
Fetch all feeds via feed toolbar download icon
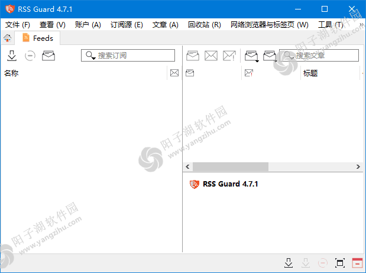(x=12, y=56)
